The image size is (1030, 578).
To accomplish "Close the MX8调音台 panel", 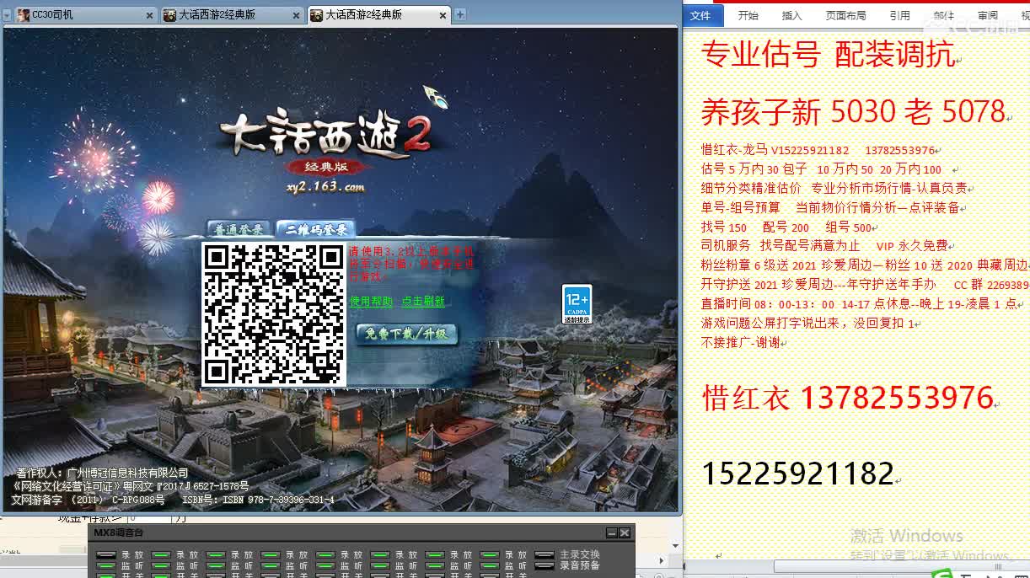I will 625,533.
